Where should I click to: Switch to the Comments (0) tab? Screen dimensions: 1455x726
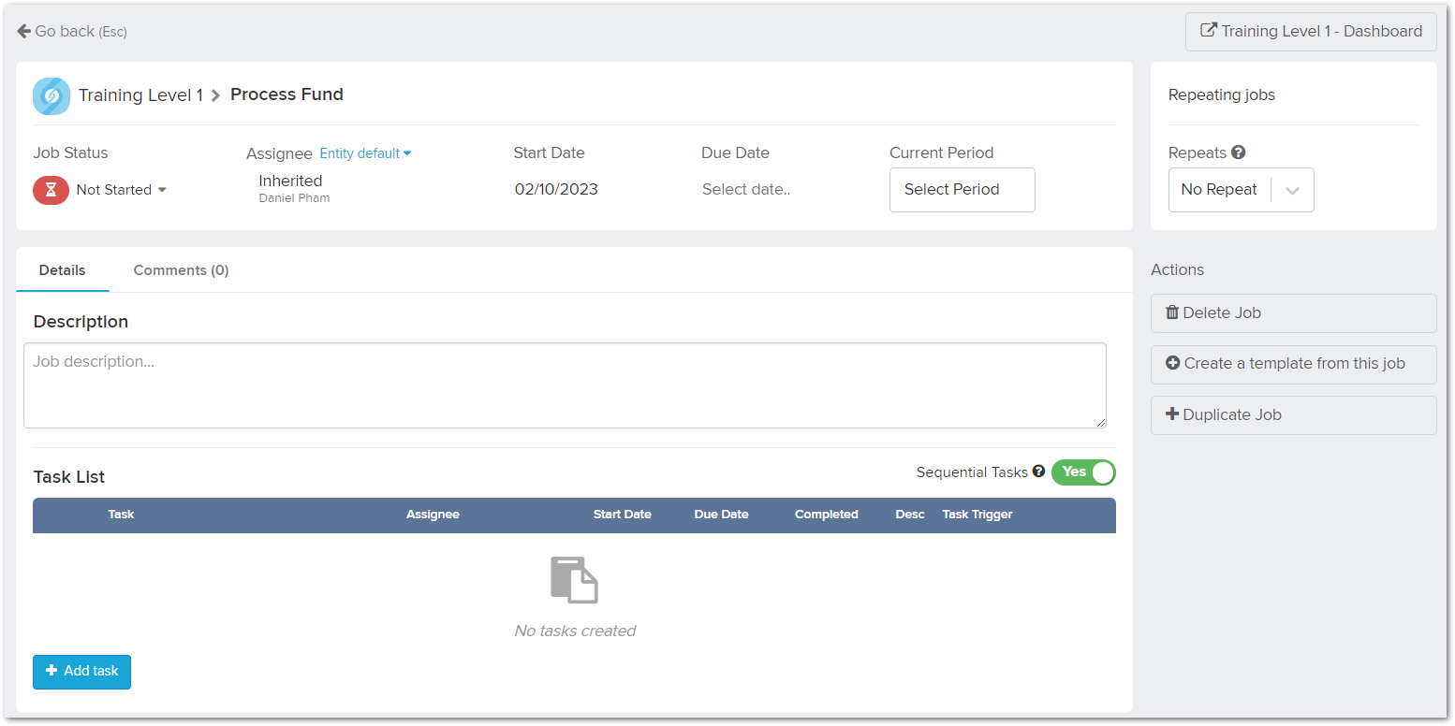[181, 270]
